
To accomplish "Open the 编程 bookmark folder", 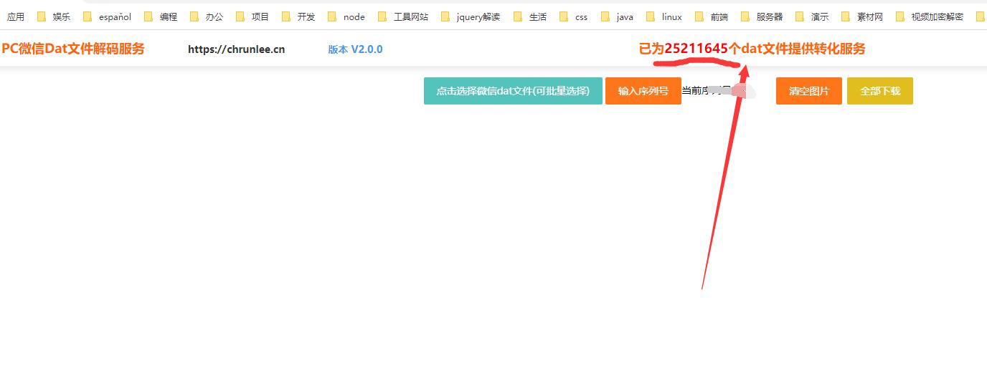I will click(x=161, y=16).
